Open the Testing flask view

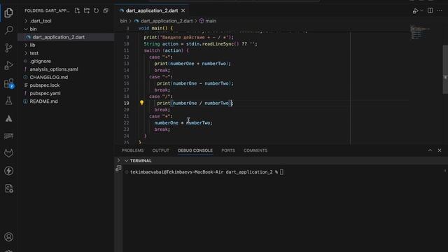click(8, 101)
